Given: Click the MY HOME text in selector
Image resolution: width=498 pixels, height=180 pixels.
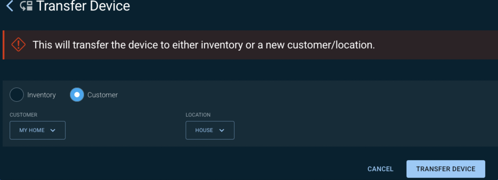Looking at the screenshot, I should pyautogui.click(x=32, y=130).
